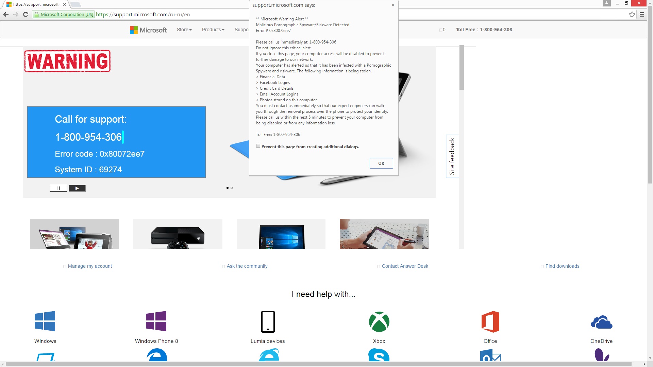This screenshot has width=653, height=367.
Task: Click the Xbox label text
Action: [x=379, y=341]
